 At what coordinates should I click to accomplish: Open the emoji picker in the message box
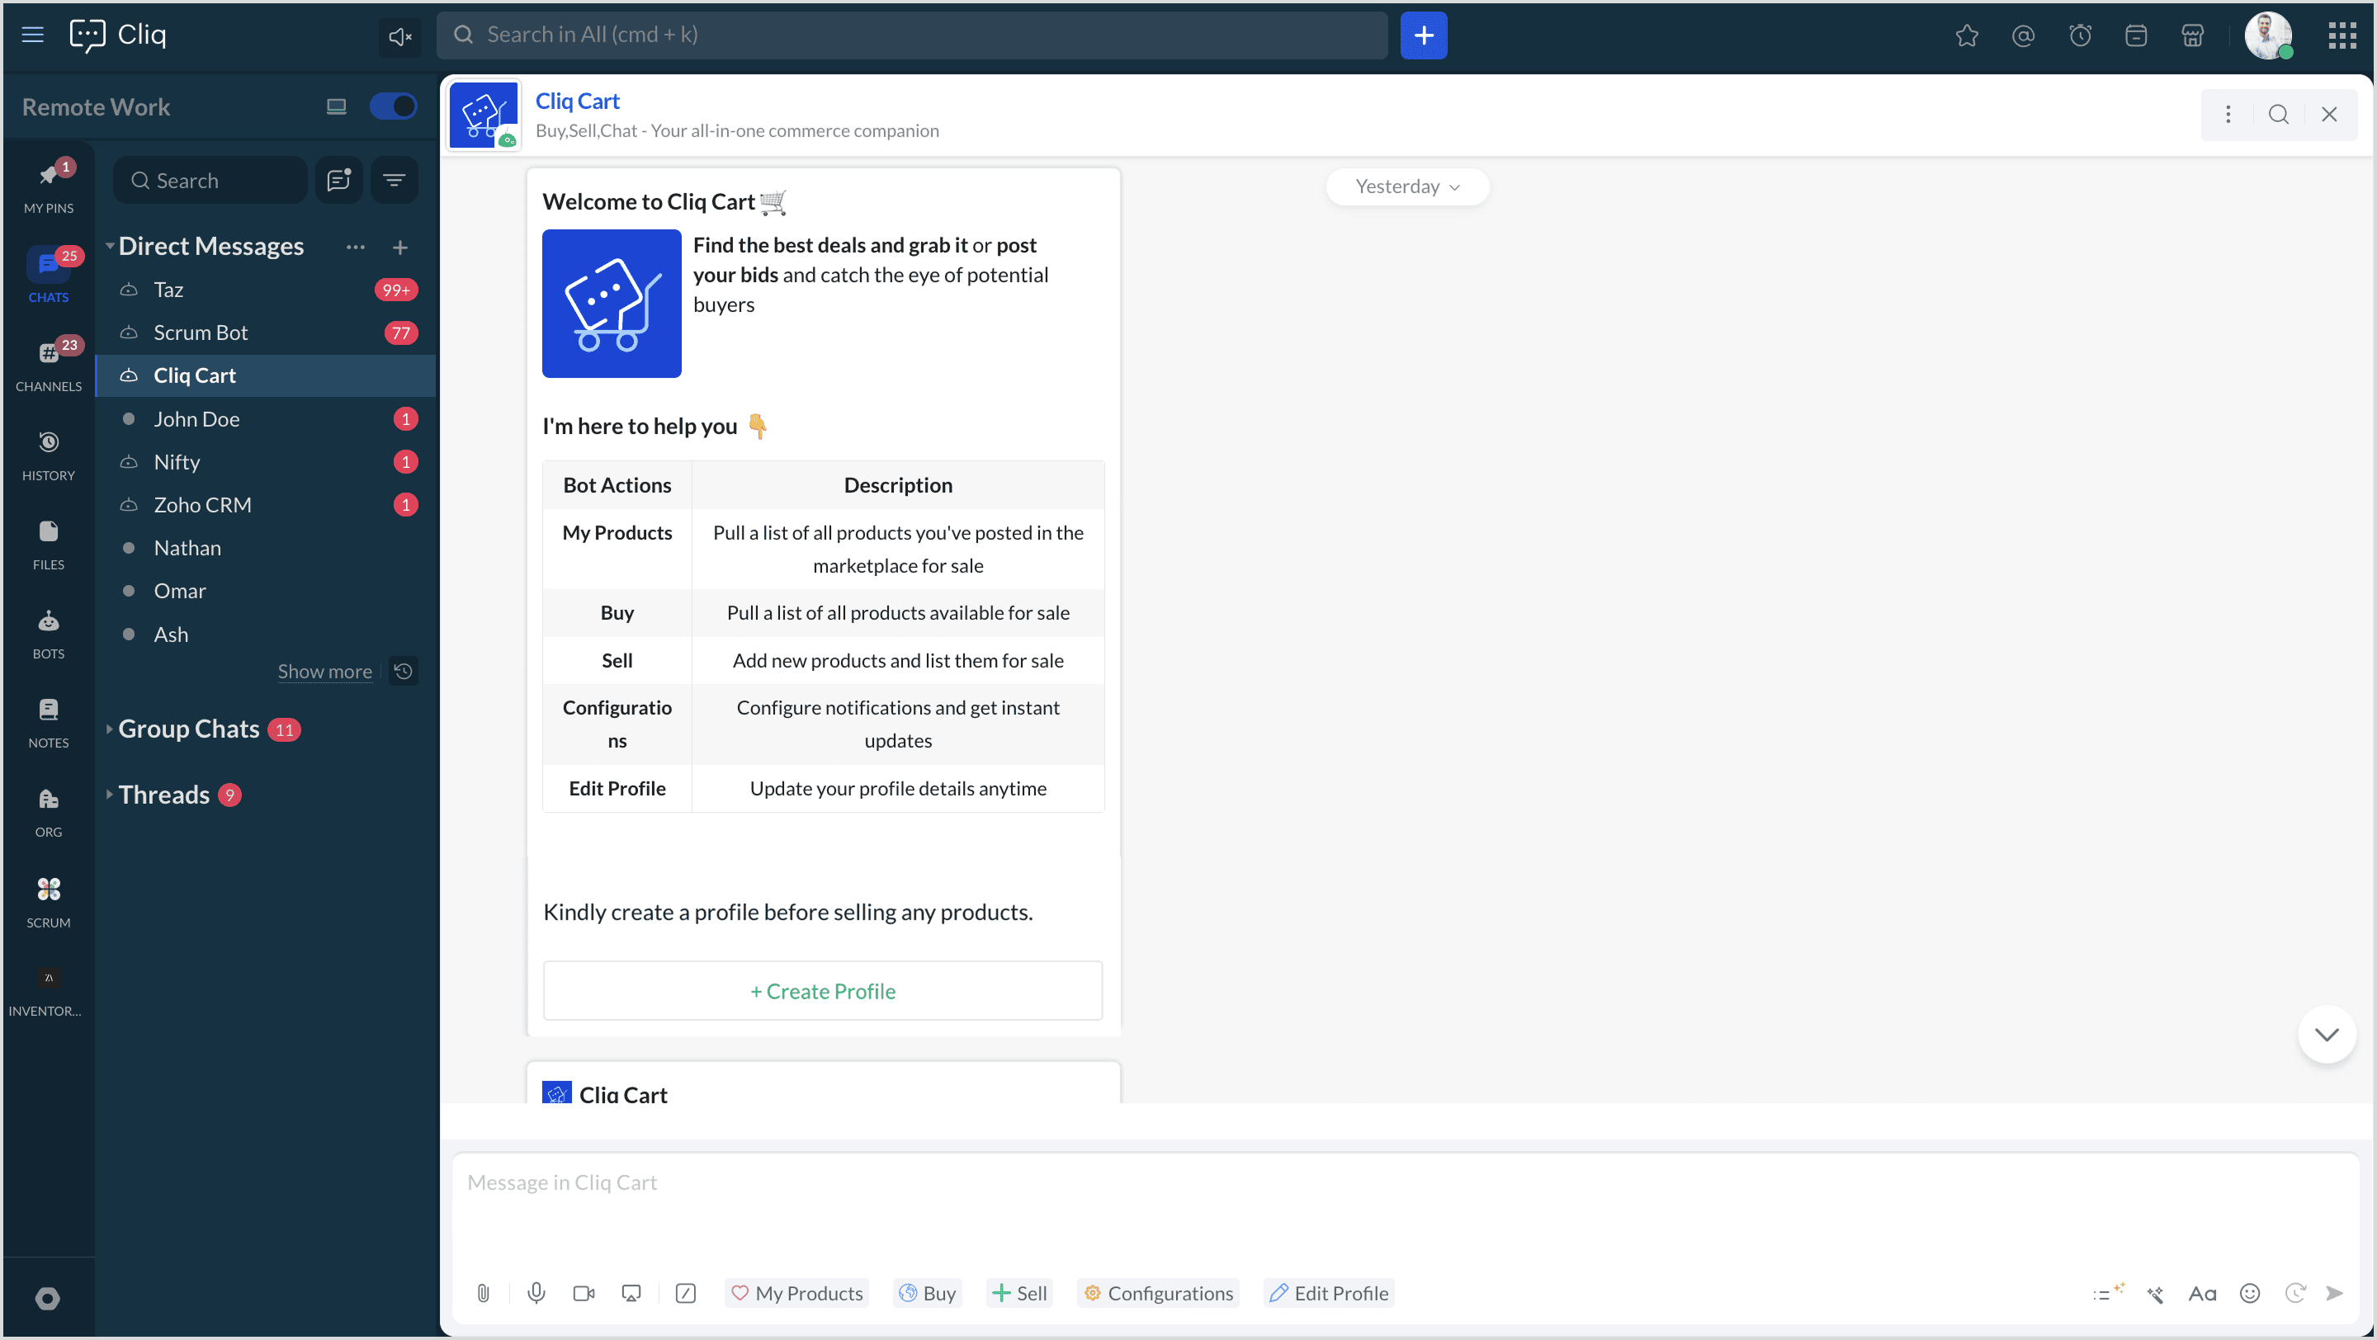(2250, 1293)
